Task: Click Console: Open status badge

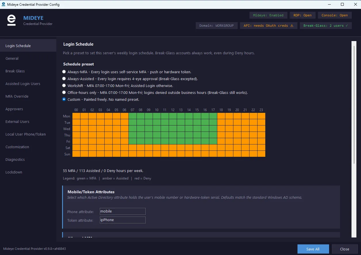Action: pos(335,15)
